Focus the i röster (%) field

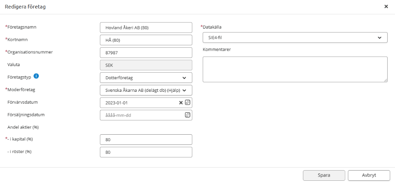[146, 152]
